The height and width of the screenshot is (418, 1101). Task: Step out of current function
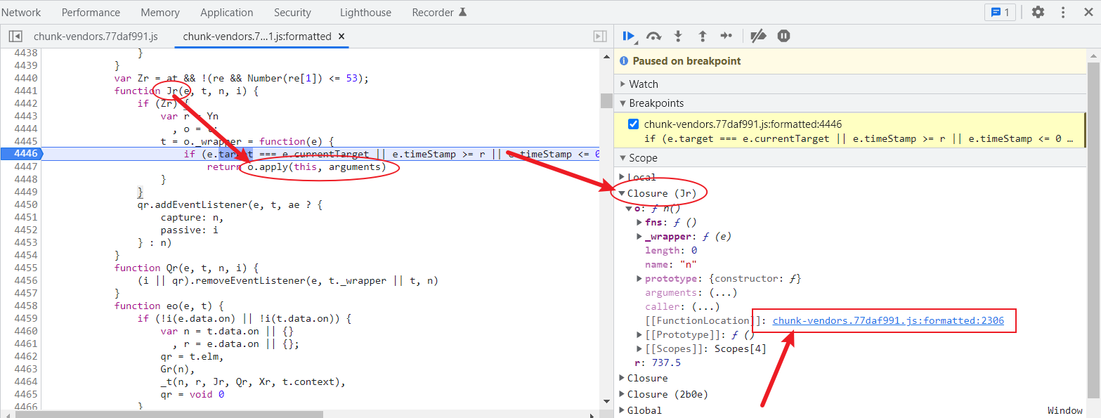(702, 36)
